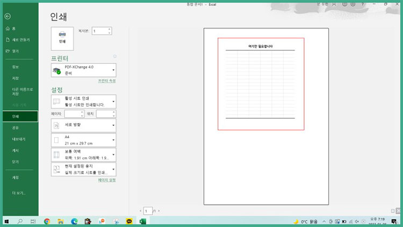Open the 세로 방향 orientation dropdown
This screenshot has width=403, height=227.
tap(83, 125)
